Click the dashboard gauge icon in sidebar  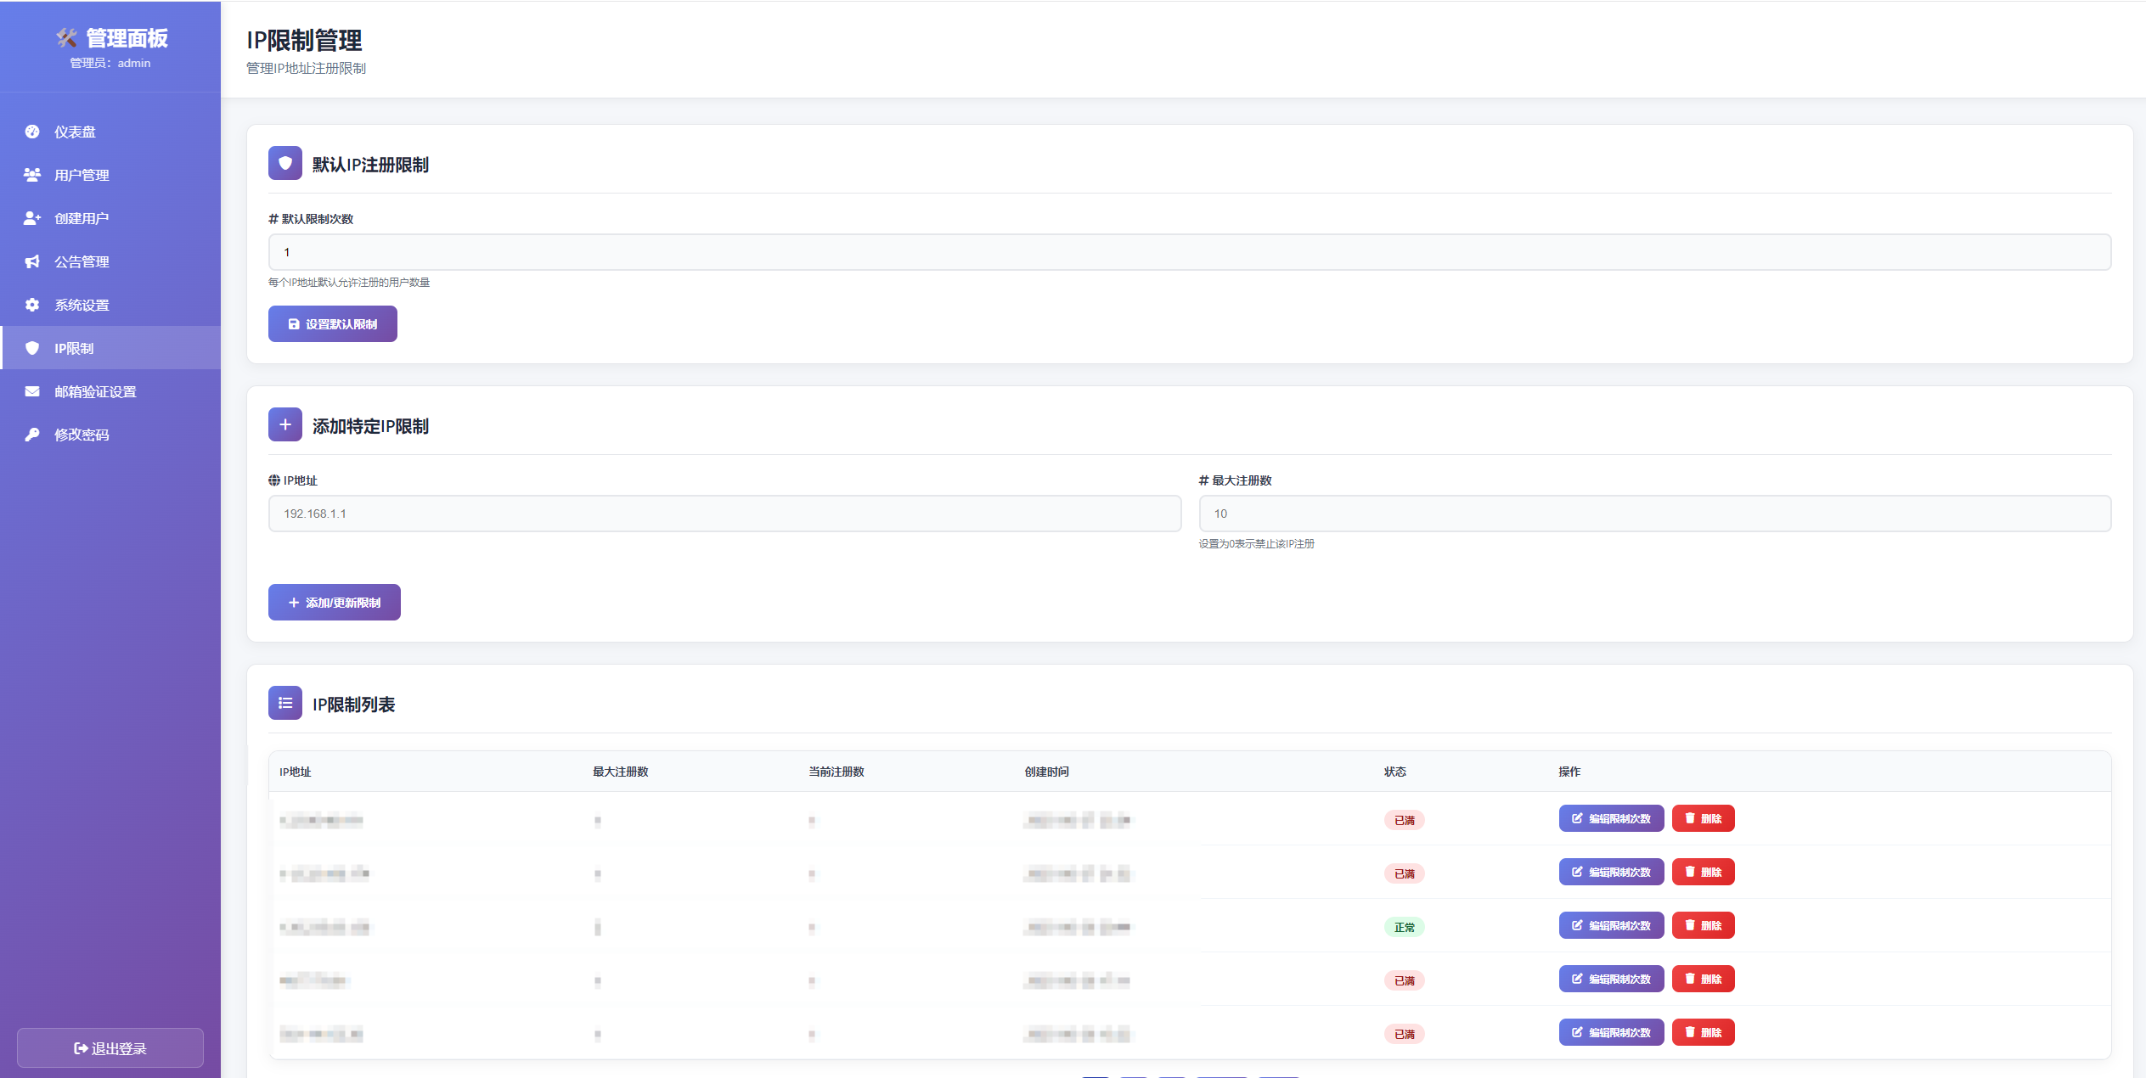coord(32,132)
